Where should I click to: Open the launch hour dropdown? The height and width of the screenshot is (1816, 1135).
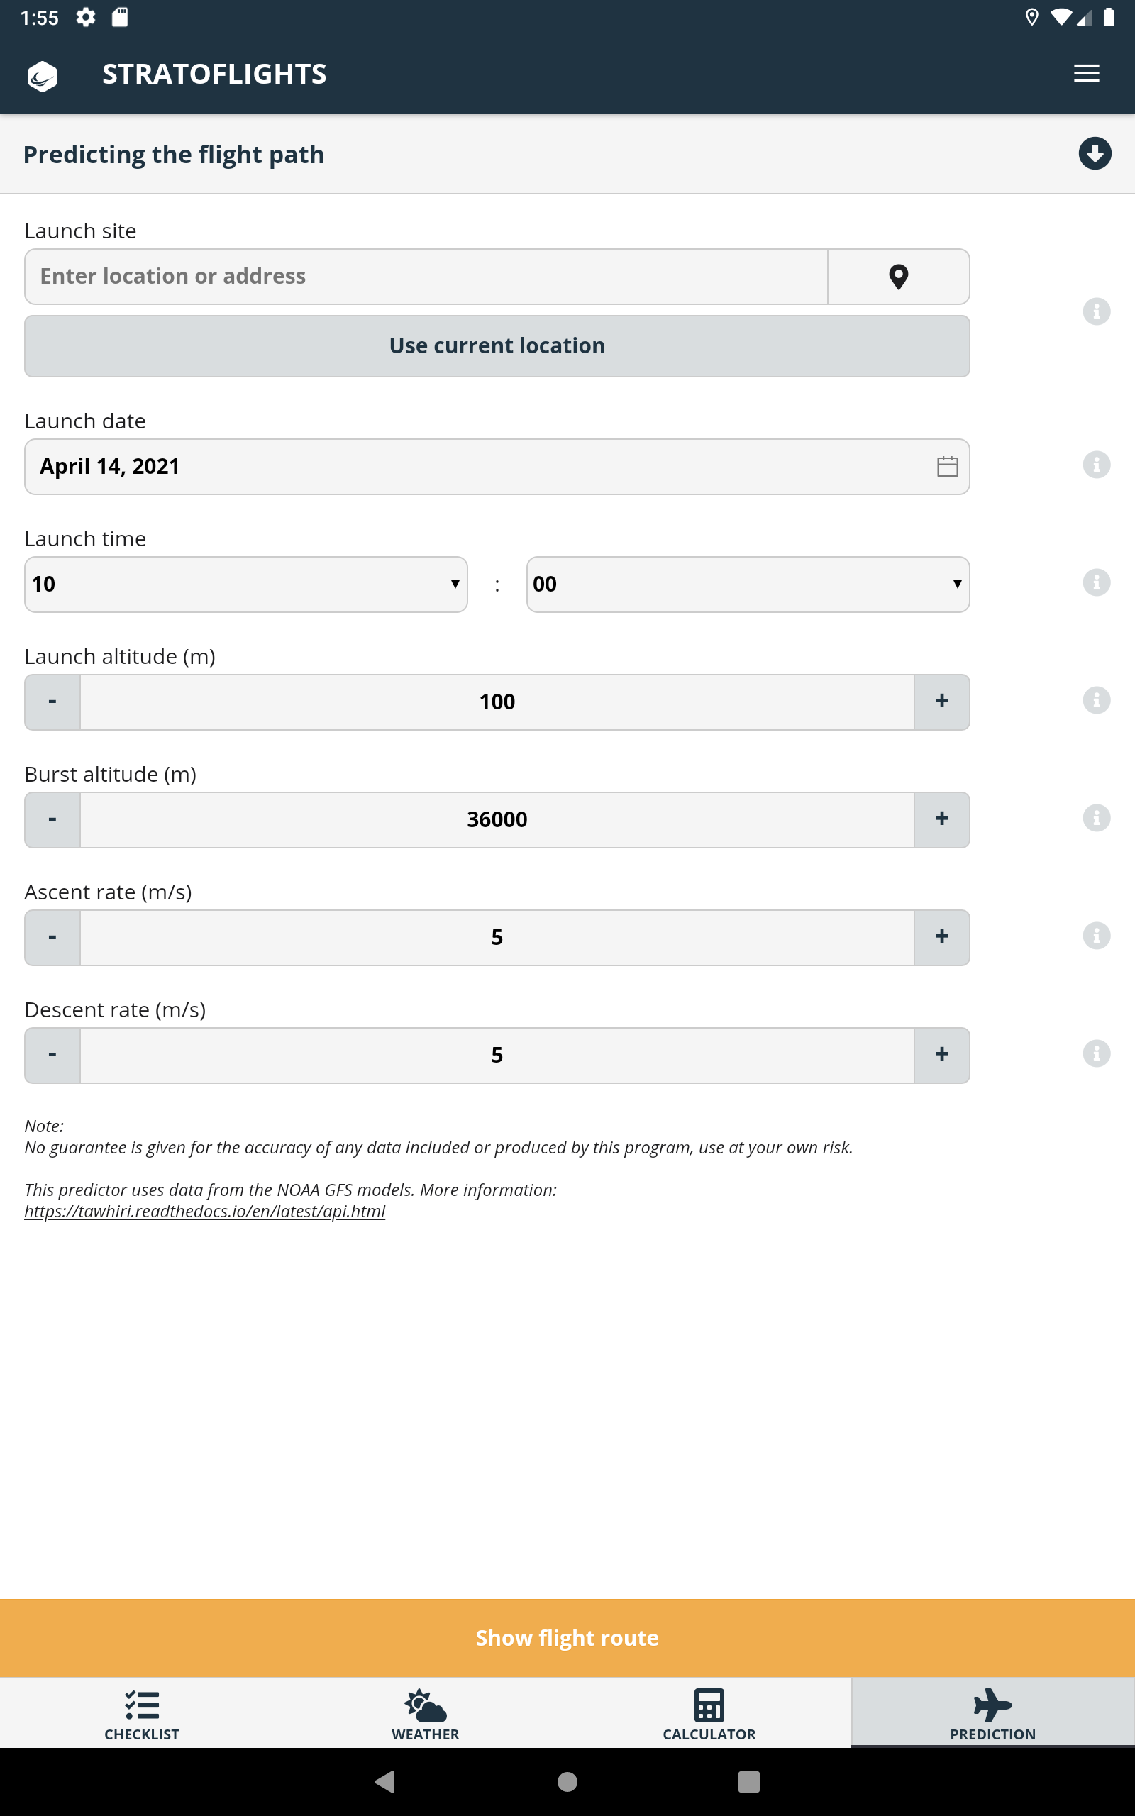click(245, 585)
